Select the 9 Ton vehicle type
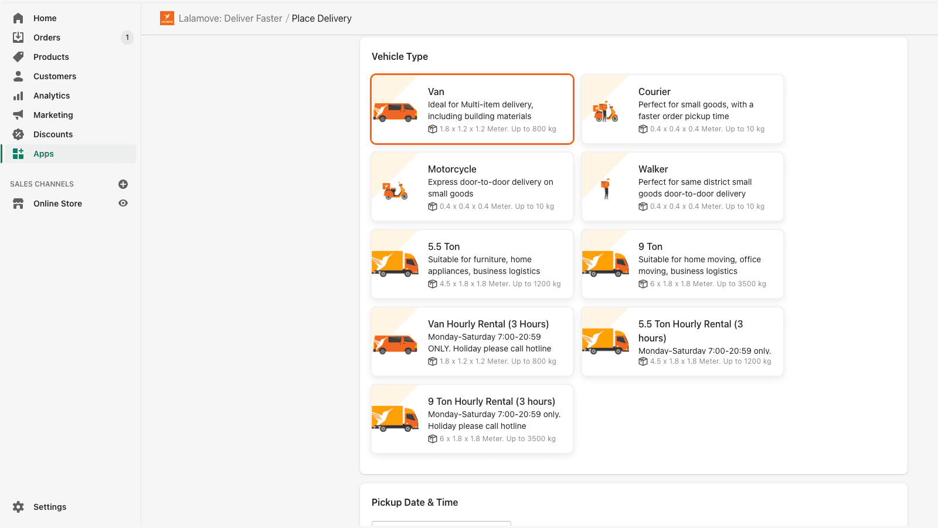The width and height of the screenshot is (938, 528). click(682, 264)
